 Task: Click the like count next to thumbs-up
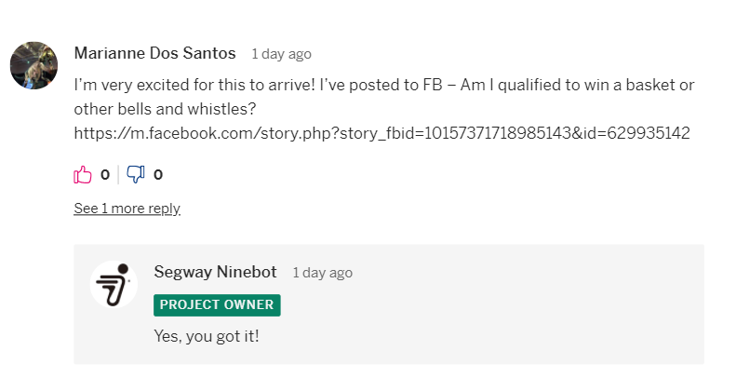(x=105, y=175)
